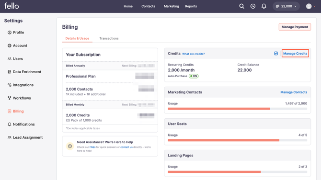321x180 pixels.
Task: Click the notifications bell in header
Action: click(x=264, y=6)
